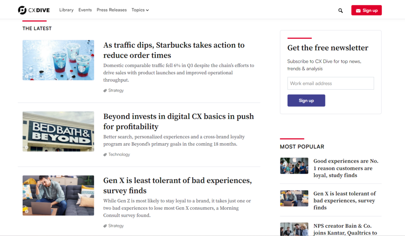Viewport: 405px width, 236px height.
Task: Open Gen X least tolerant headline in The Latest
Action: coord(178,185)
